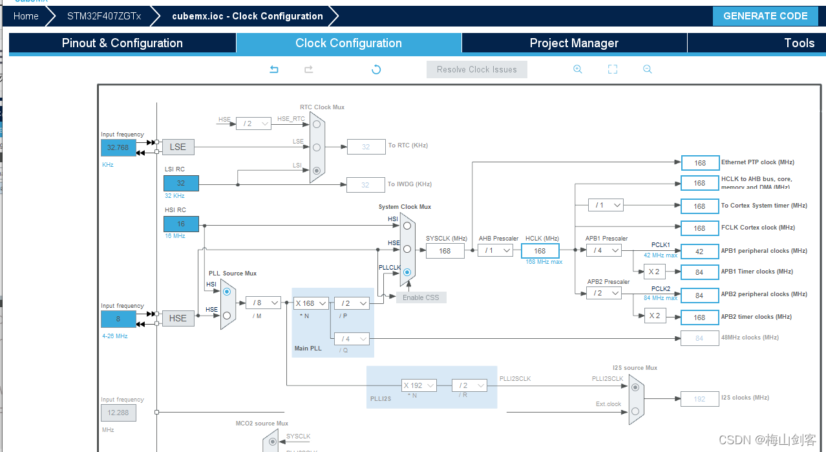The height and width of the screenshot is (452, 826).
Task: Click FCLK Cortex clock 168 field
Action: 700,228
